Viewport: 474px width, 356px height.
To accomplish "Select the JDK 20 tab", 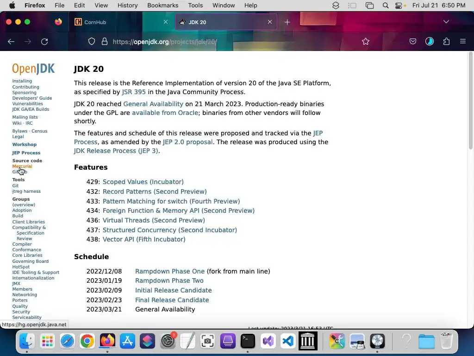I will 226,22.
